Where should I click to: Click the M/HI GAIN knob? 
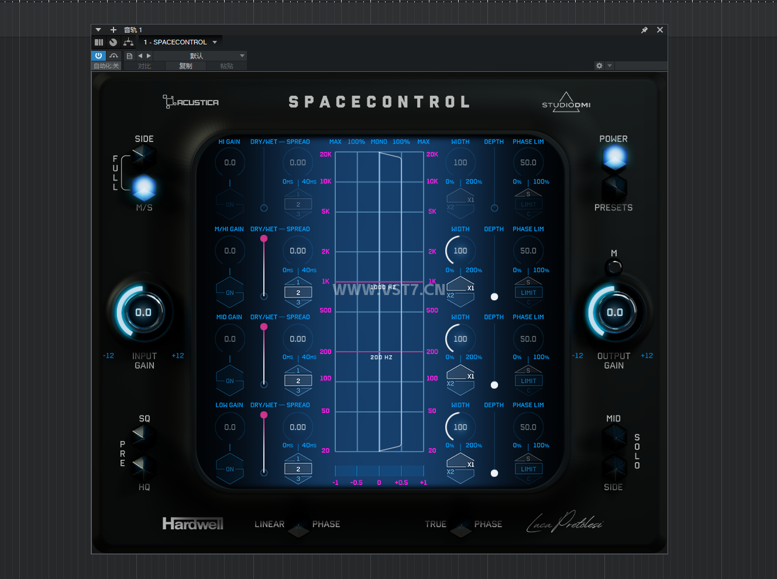click(230, 251)
